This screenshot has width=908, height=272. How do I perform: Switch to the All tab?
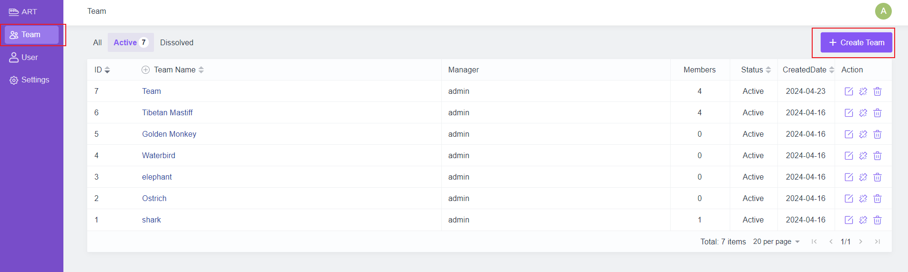coord(97,42)
